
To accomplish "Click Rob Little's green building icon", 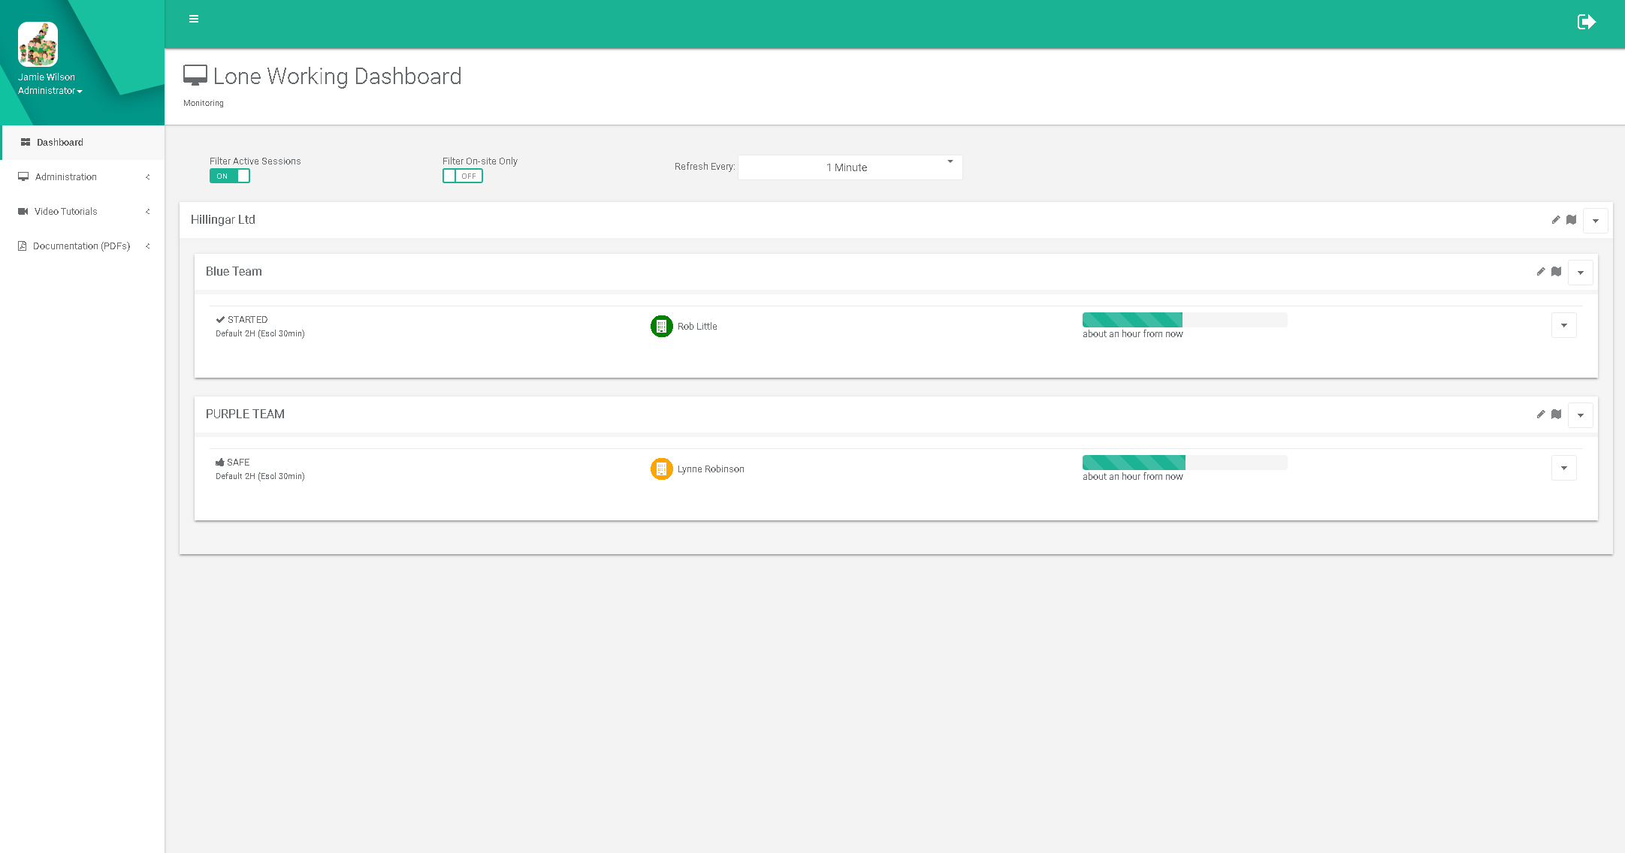I will (x=661, y=326).
